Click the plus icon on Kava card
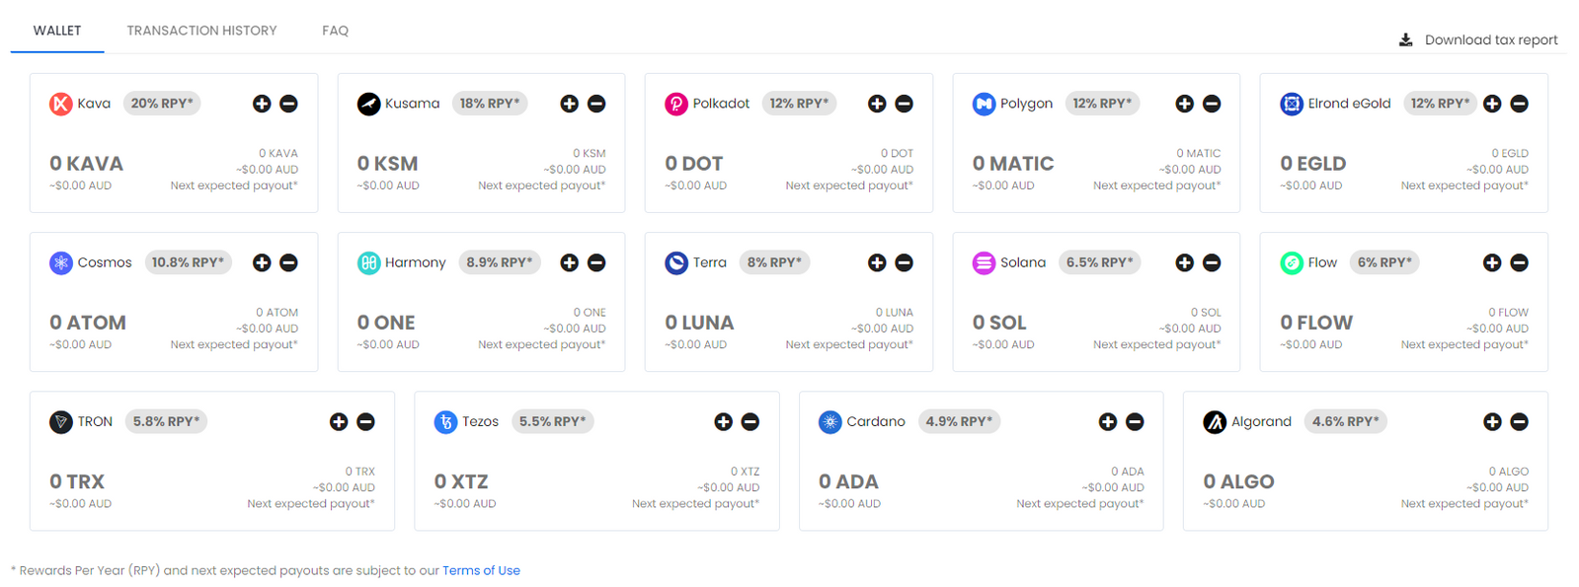The height and width of the screenshot is (587, 1579). point(262,104)
